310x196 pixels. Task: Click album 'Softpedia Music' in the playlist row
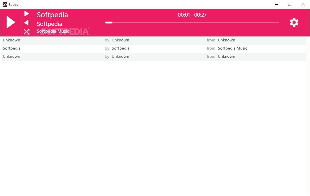(232, 48)
